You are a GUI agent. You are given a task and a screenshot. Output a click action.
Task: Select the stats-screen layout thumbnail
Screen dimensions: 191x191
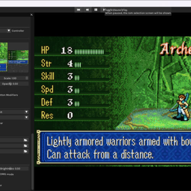tap(18, 57)
